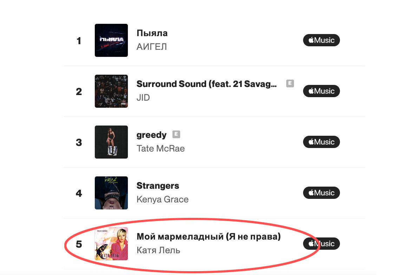Click explicit badge next to greedy
This screenshot has width=406, height=275.
tap(176, 134)
